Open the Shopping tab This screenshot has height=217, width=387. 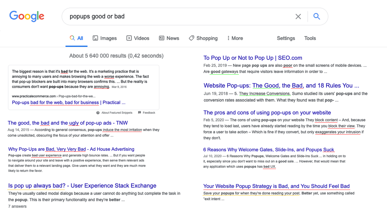click(203, 38)
